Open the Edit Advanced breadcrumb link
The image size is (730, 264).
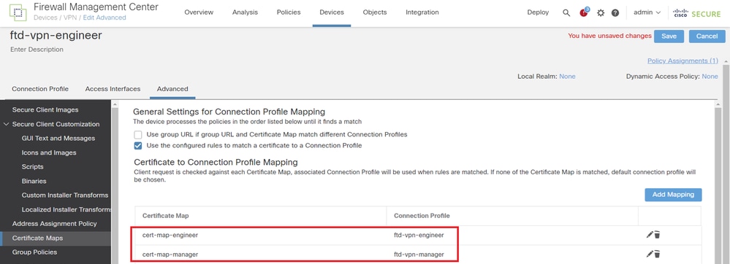tap(104, 18)
